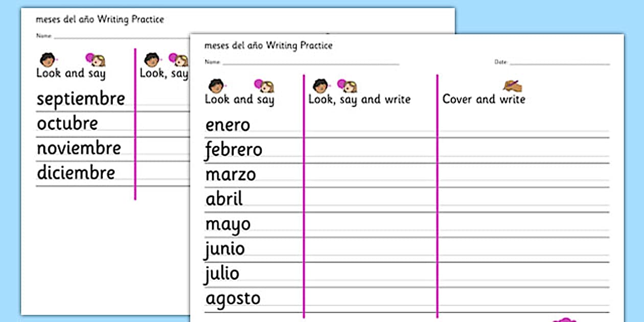
Task: Select the word "febrero"
Action: (x=234, y=150)
